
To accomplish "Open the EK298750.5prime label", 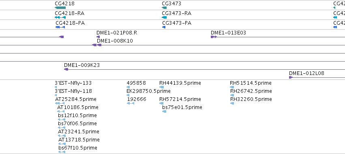I will point(148,91).
